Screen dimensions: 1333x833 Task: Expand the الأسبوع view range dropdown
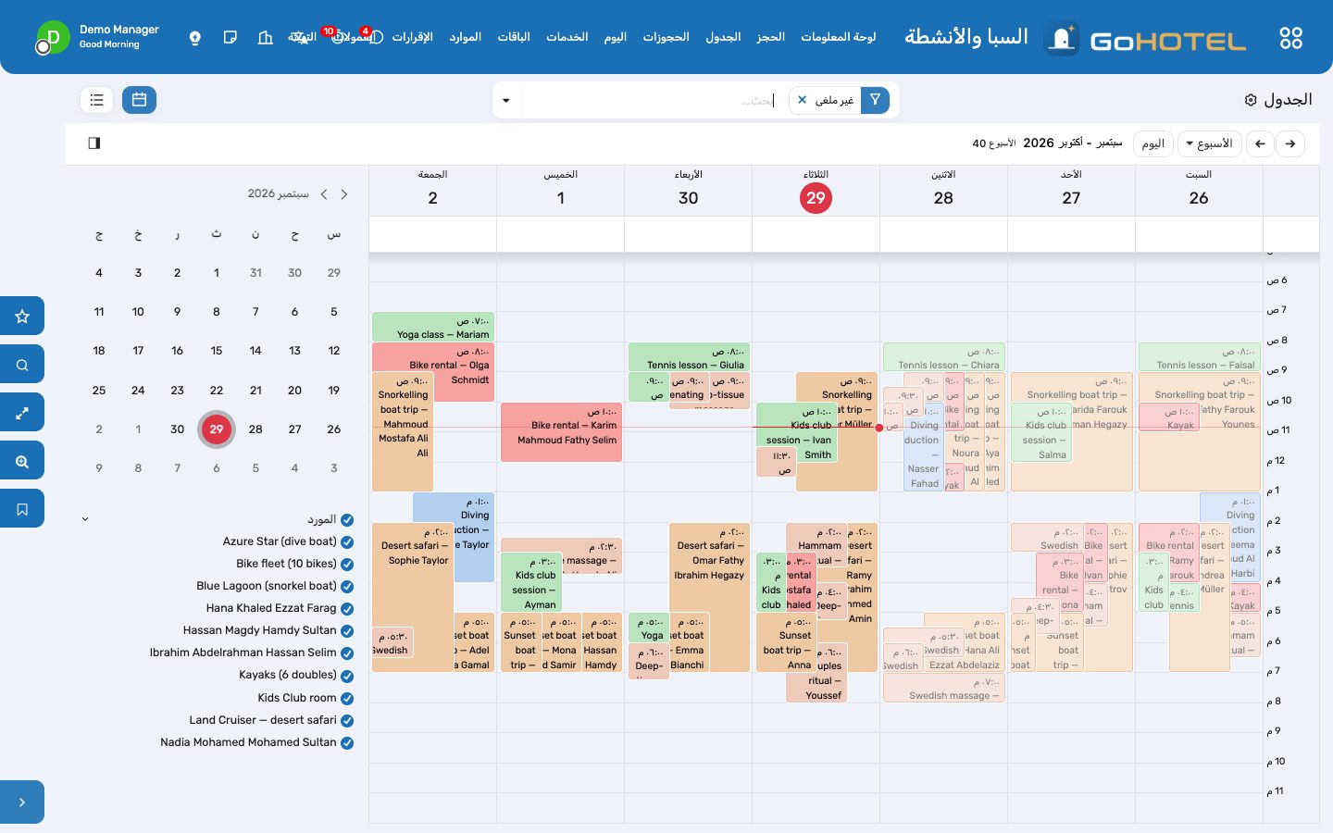1209,143
